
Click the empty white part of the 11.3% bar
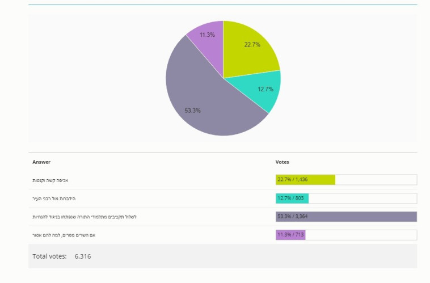click(x=360, y=235)
